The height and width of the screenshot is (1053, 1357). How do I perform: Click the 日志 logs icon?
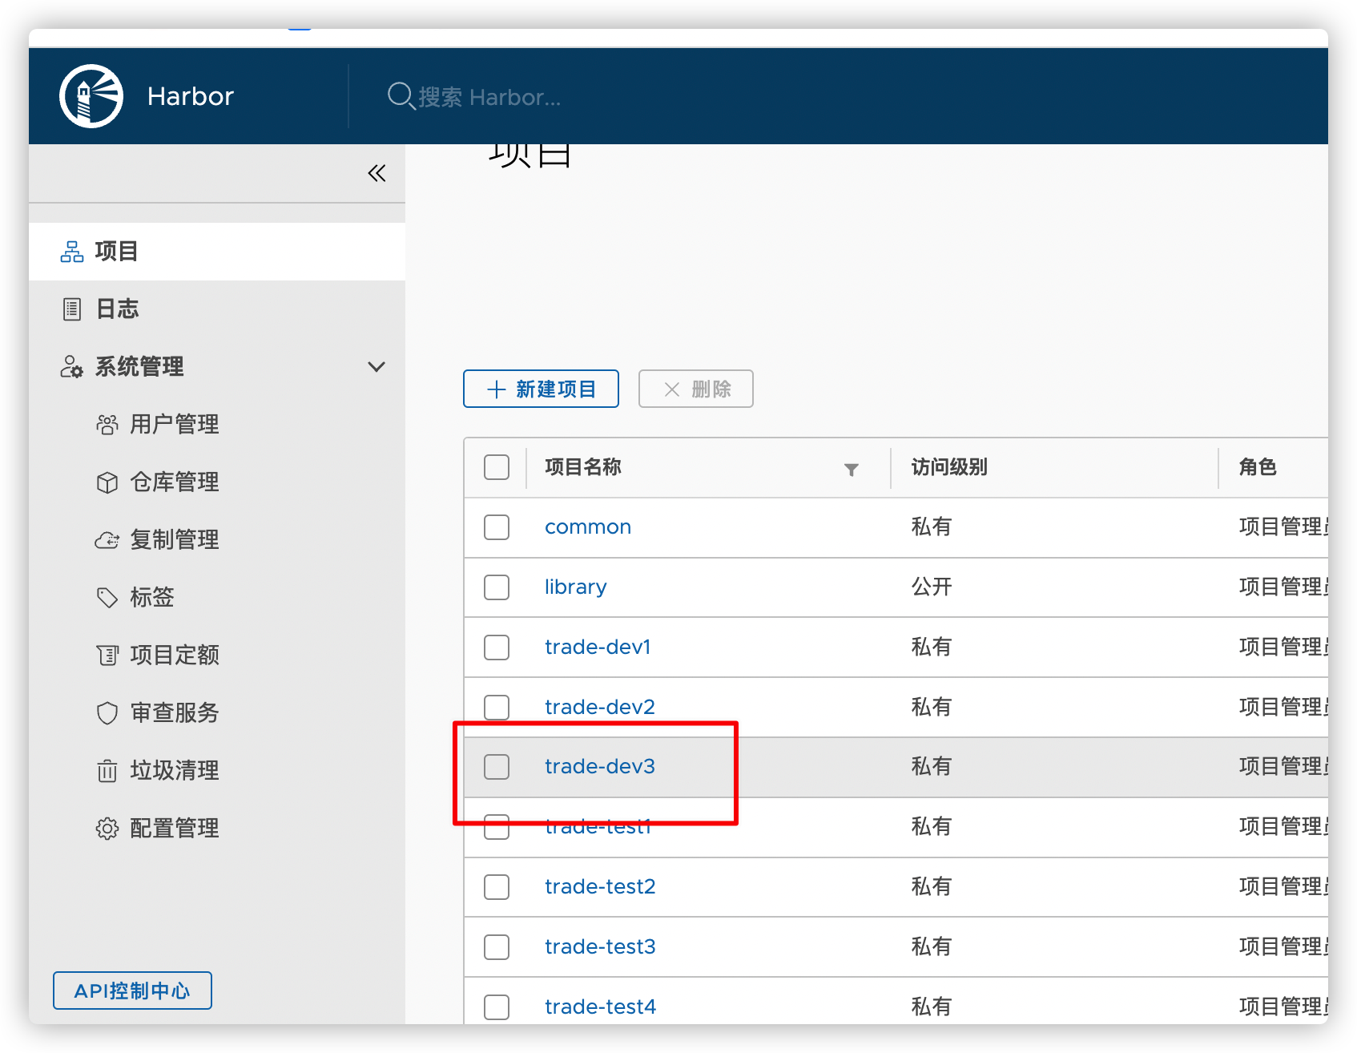pos(72,309)
